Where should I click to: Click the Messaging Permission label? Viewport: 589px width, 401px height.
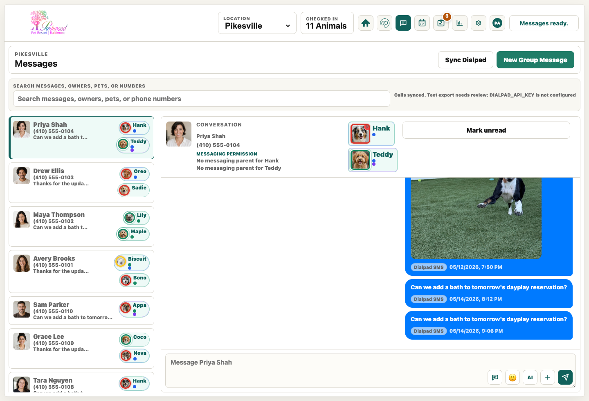click(227, 154)
